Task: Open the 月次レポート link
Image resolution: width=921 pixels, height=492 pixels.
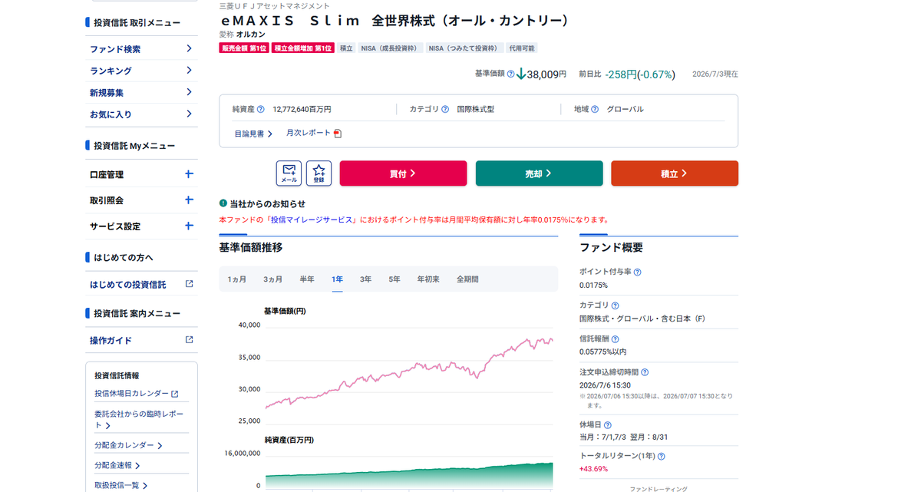Action: coord(309,133)
